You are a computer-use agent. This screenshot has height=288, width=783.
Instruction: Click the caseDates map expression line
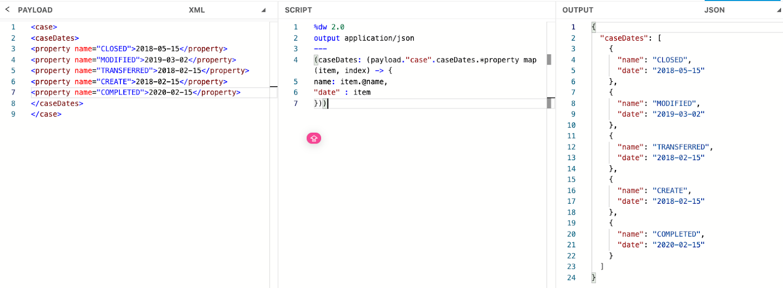click(425, 60)
